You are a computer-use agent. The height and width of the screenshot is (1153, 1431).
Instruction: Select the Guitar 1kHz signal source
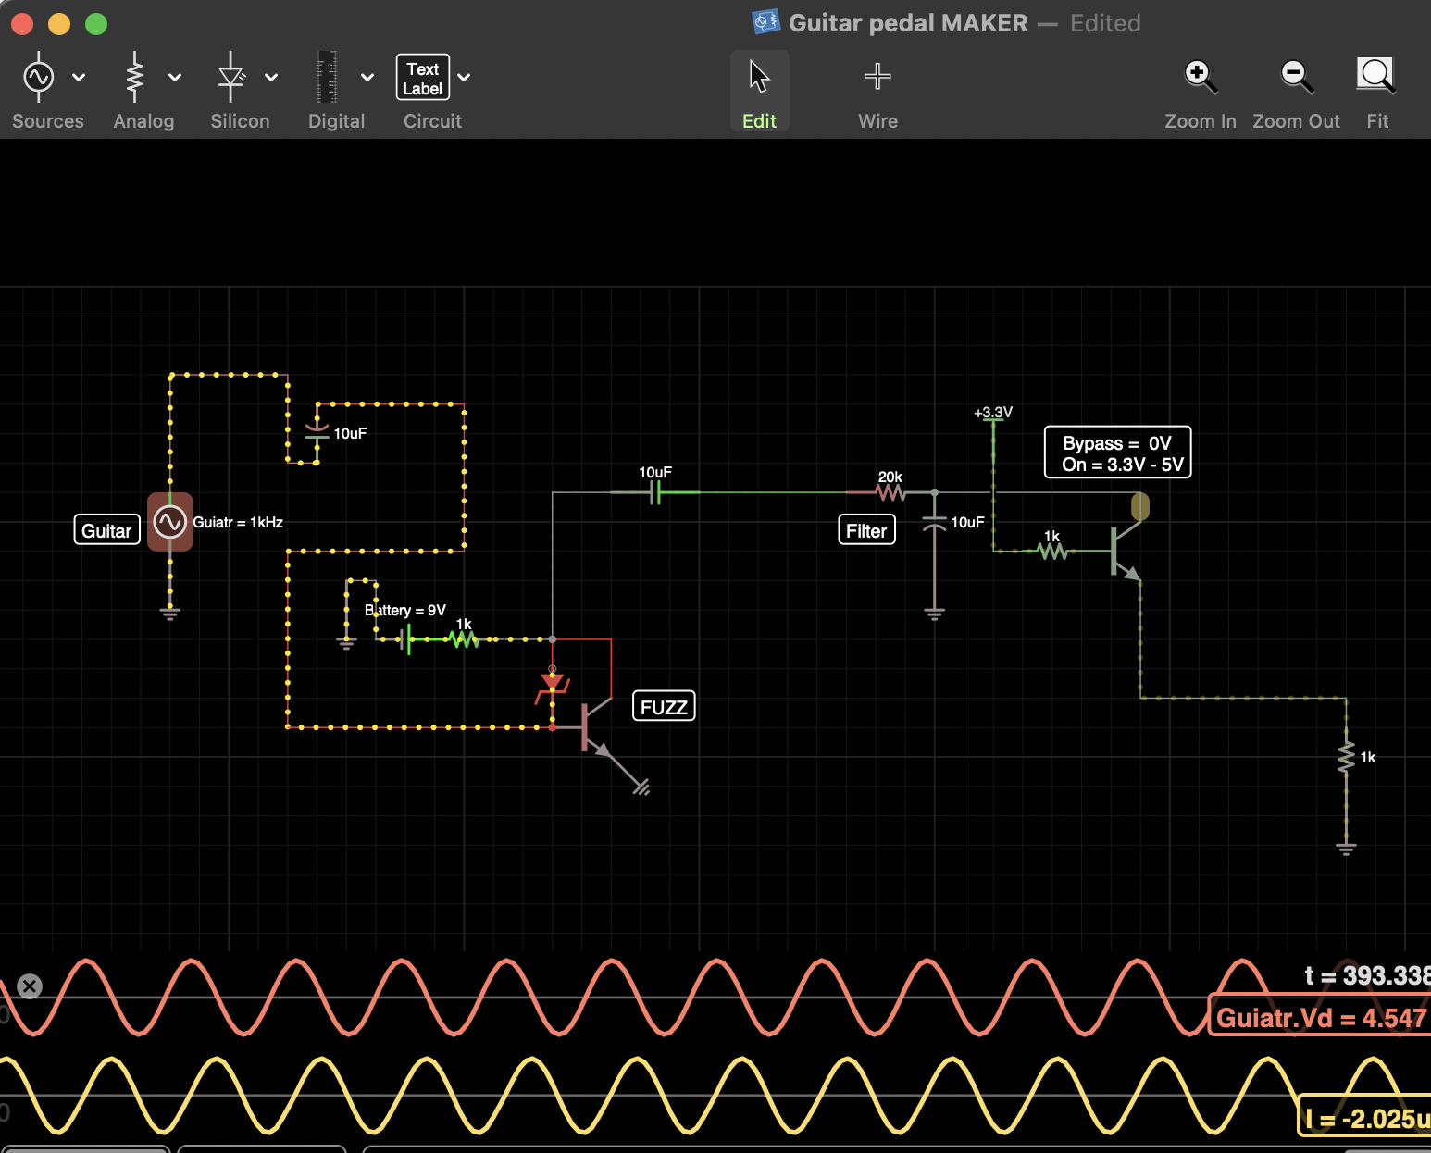coord(170,522)
